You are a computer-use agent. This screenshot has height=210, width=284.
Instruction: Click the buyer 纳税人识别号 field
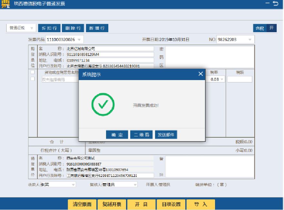coord(110,54)
